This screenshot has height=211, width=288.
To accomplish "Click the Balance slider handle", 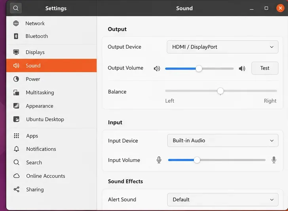I will 220,91.
